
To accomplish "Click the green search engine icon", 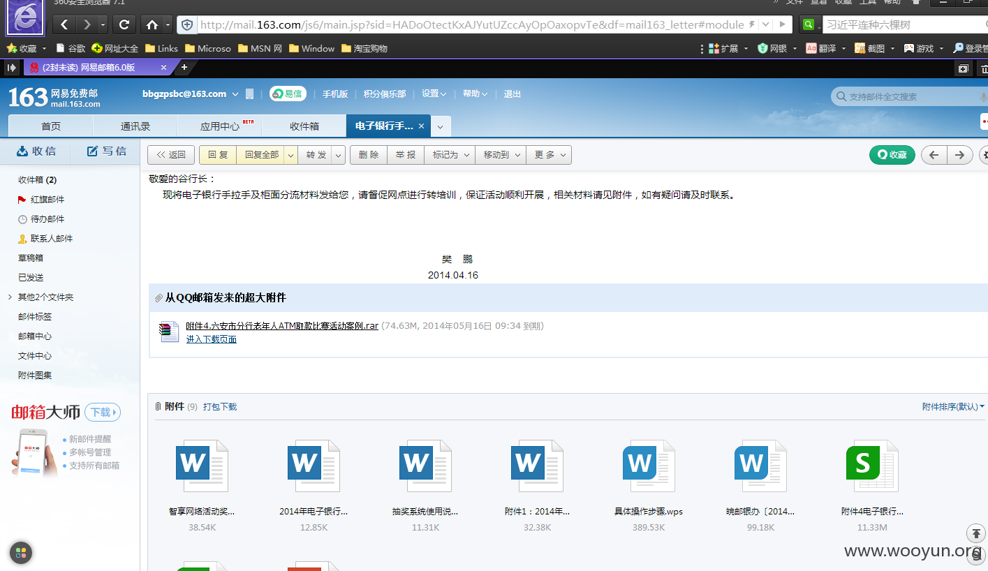I will tap(808, 25).
